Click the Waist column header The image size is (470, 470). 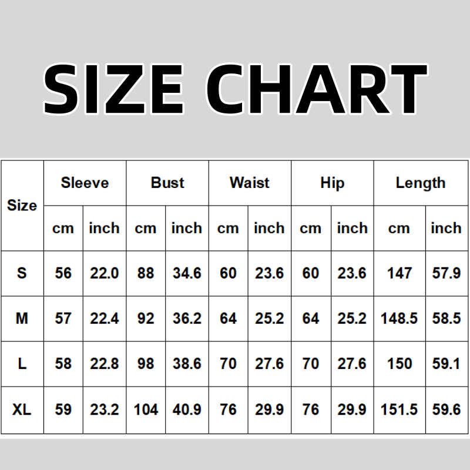point(250,183)
